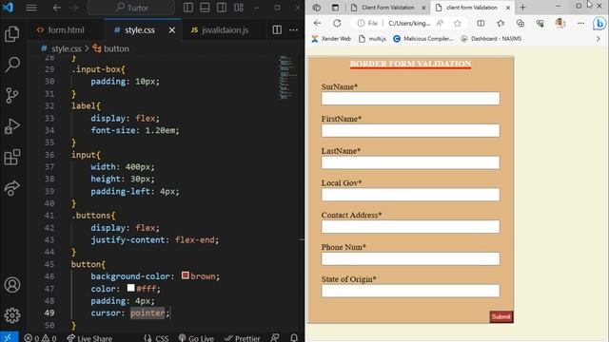This screenshot has height=342, width=609.
Task: Refresh the Edge browser page
Action: click(x=337, y=23)
